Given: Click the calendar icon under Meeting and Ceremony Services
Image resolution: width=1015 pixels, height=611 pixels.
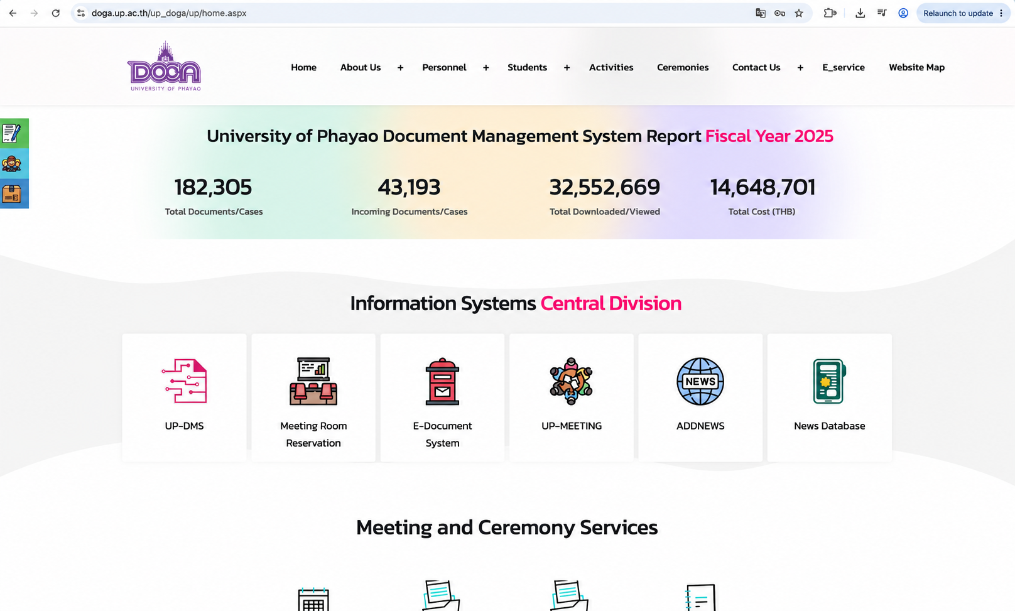Looking at the screenshot, I should [313, 599].
